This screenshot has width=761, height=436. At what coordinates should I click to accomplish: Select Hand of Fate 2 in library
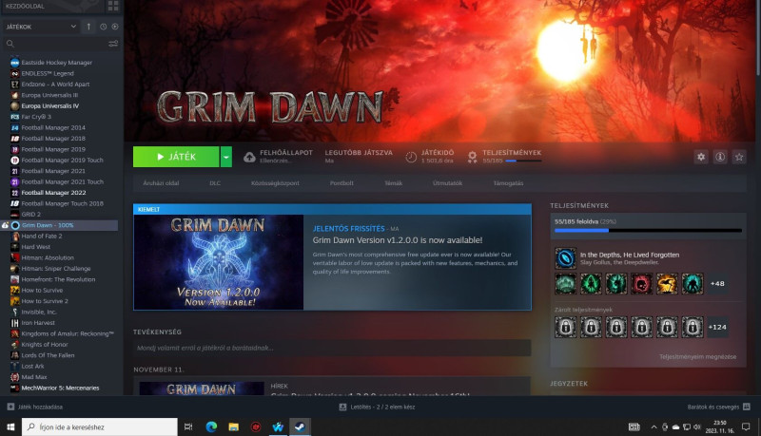pos(41,236)
